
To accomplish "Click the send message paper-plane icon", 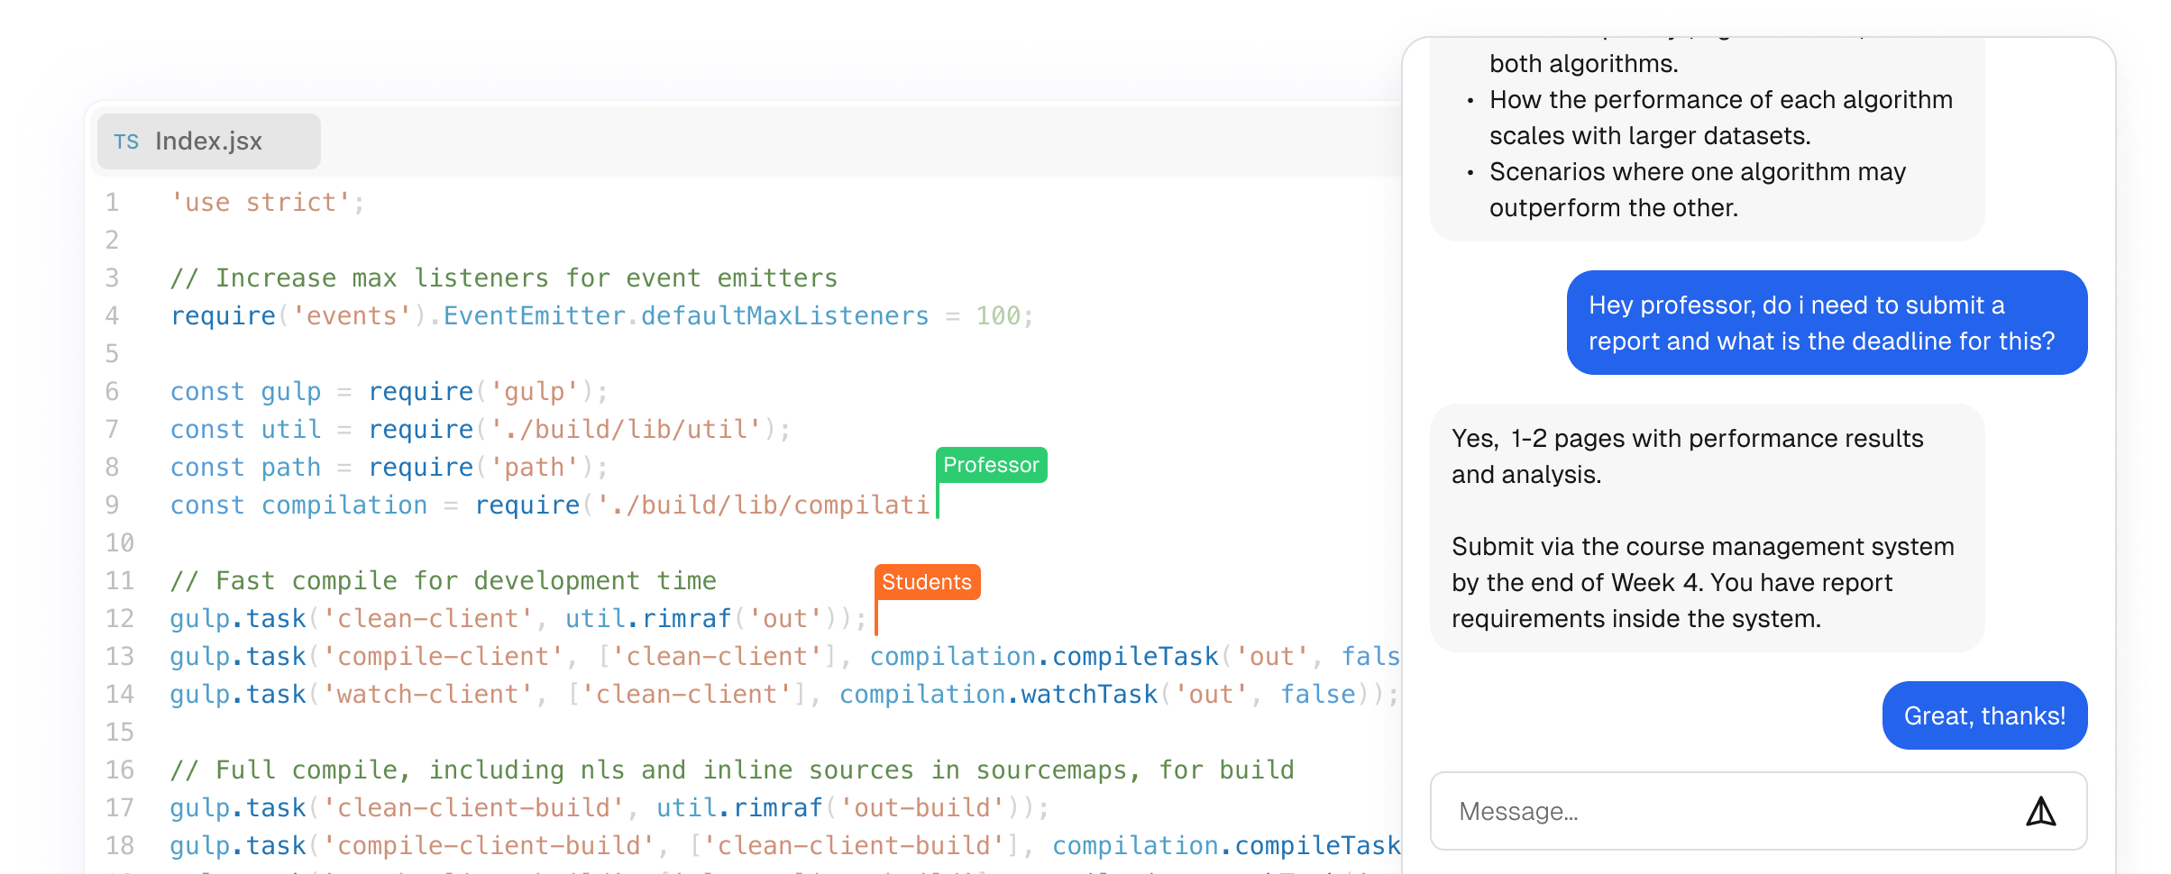I will tap(2040, 812).
